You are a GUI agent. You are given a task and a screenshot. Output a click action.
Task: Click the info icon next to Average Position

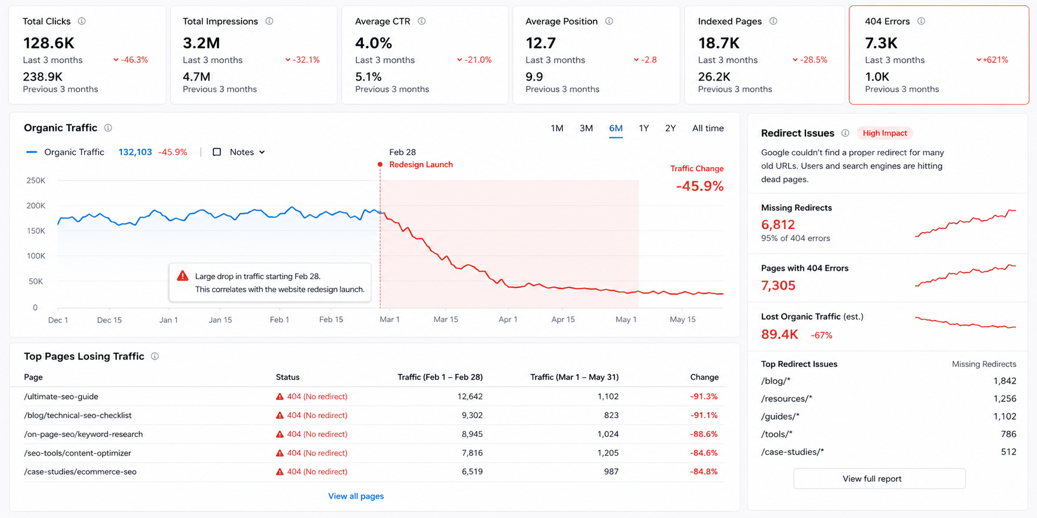point(609,21)
